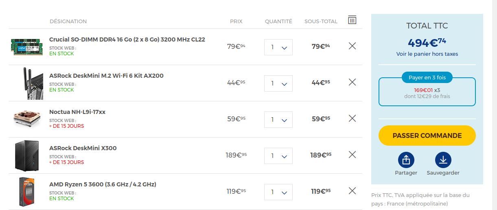Expand quantity selector for DeskMini X300
This screenshot has height=210, width=497.
pos(278,156)
